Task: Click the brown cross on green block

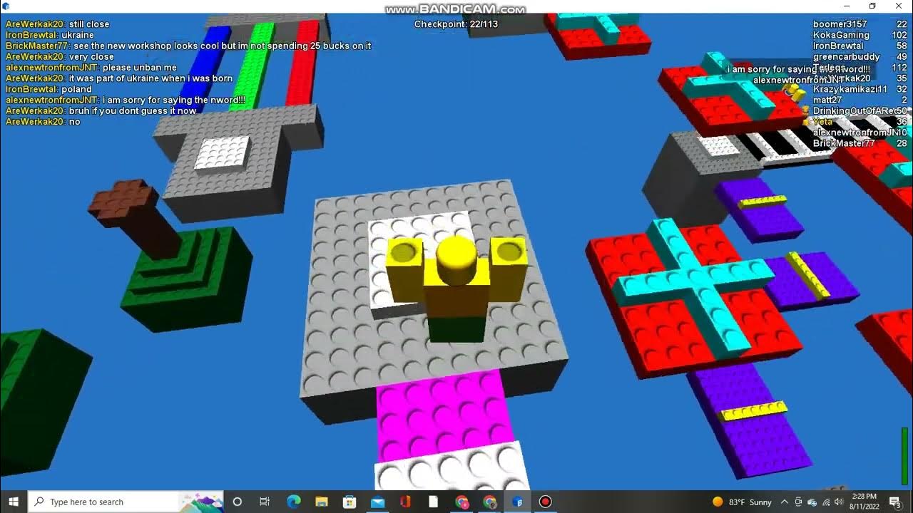Action: click(123, 199)
